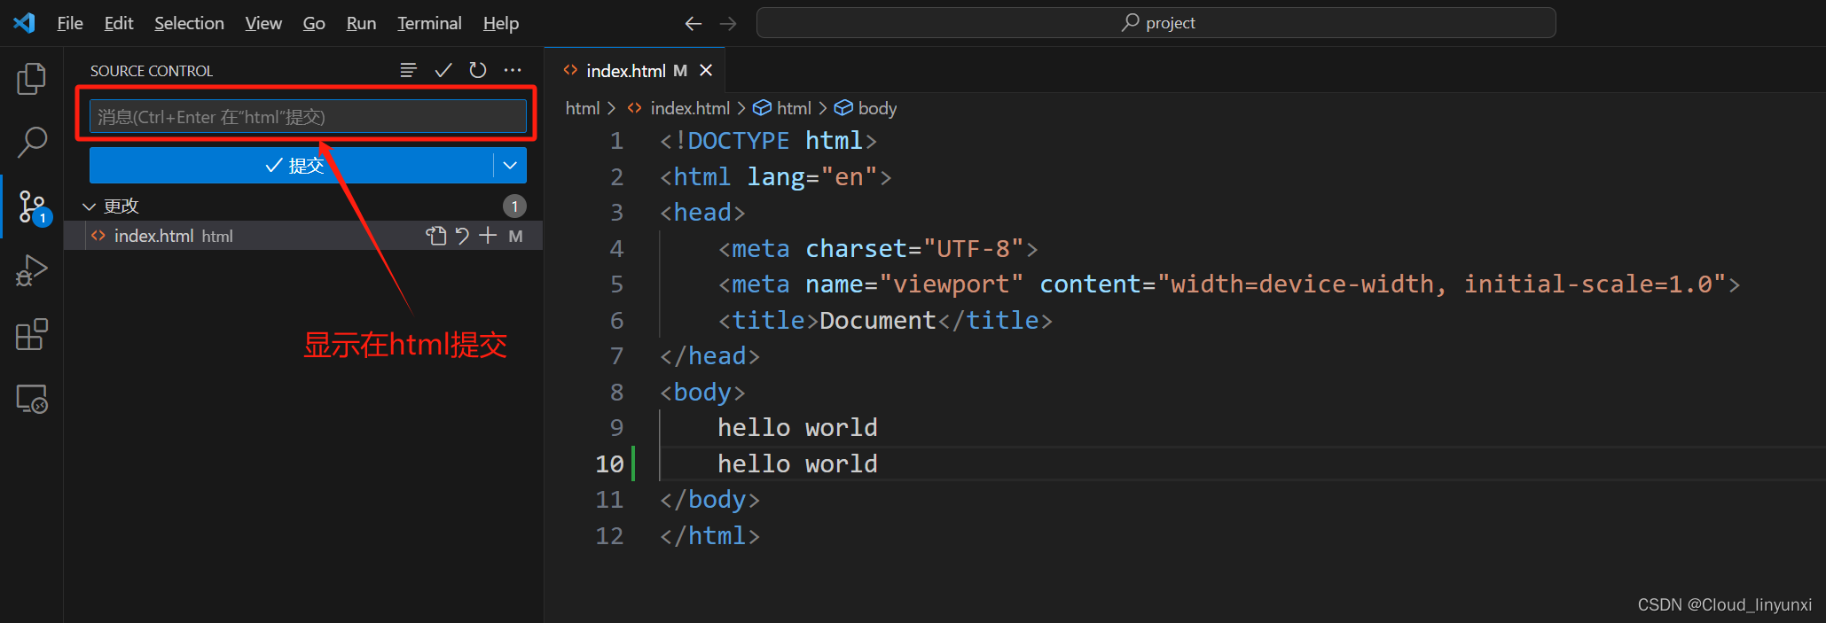Viewport: 1826px width, 623px height.
Task: Click the body element breadcrumb
Action: tap(866, 108)
